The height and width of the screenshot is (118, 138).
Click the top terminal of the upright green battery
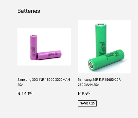[101, 25]
